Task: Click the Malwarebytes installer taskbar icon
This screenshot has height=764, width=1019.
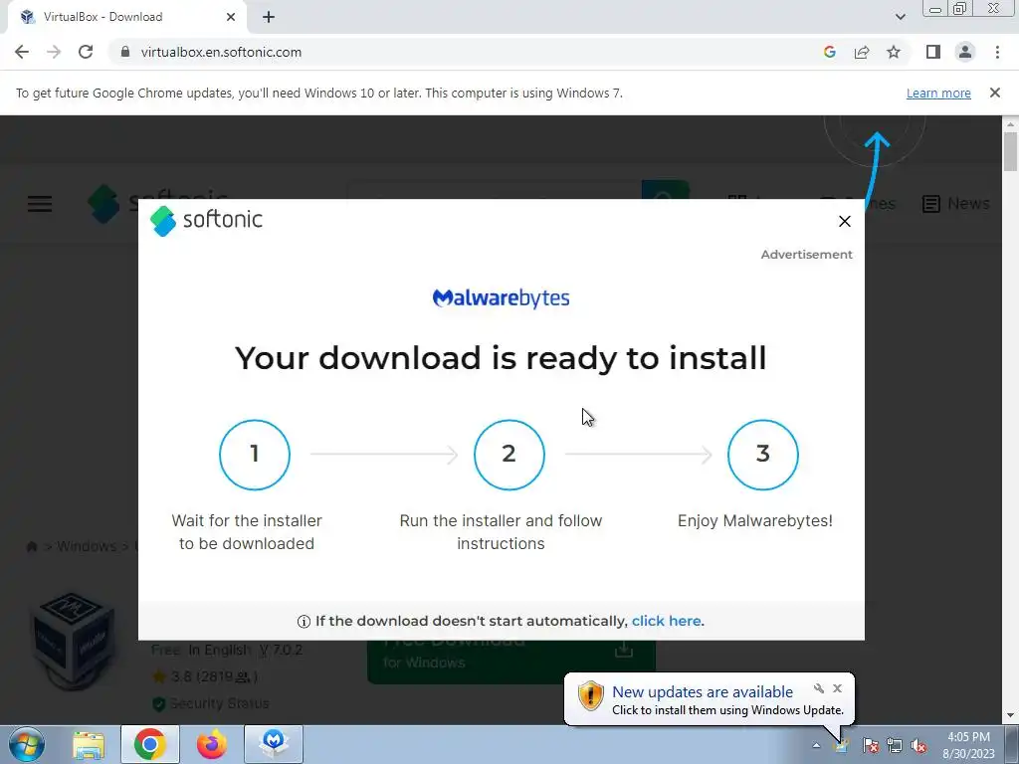Action: pyautogui.click(x=274, y=744)
